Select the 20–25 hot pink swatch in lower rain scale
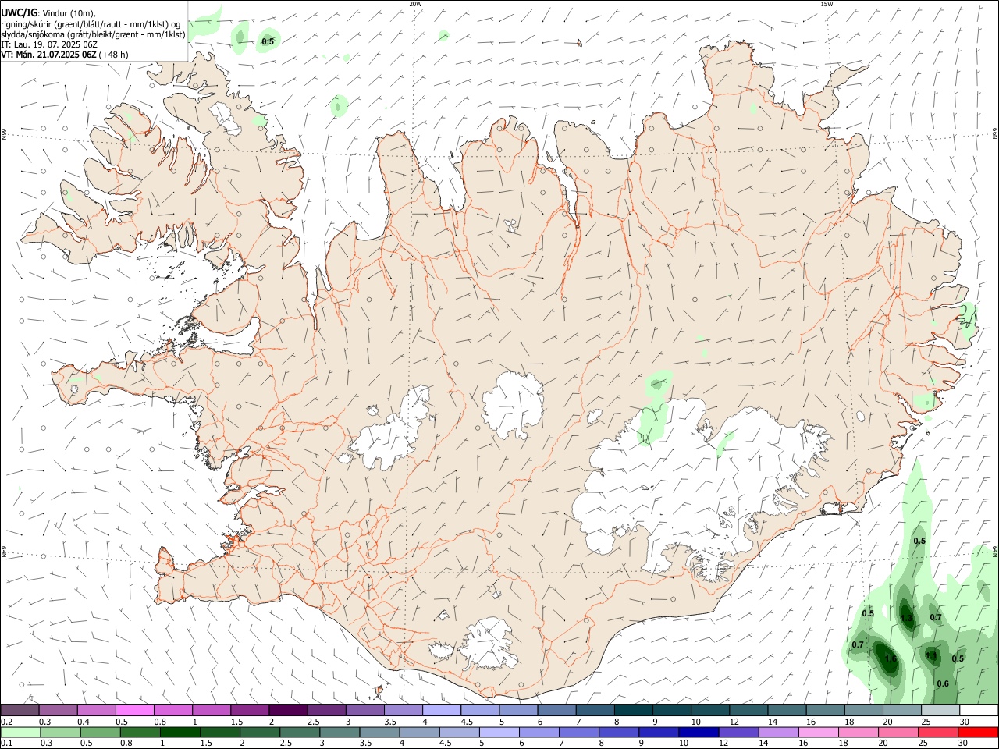The image size is (999, 749). click(898, 733)
